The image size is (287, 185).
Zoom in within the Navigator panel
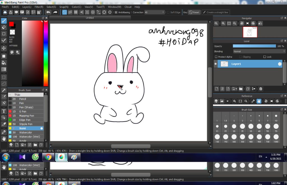coord(223,24)
